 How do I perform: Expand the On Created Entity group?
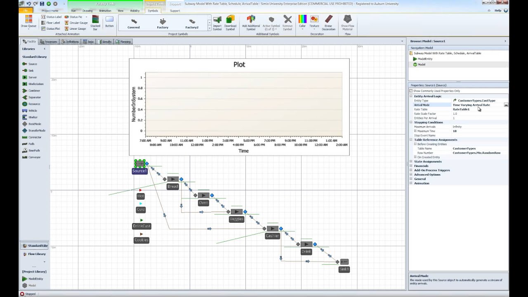click(415, 157)
